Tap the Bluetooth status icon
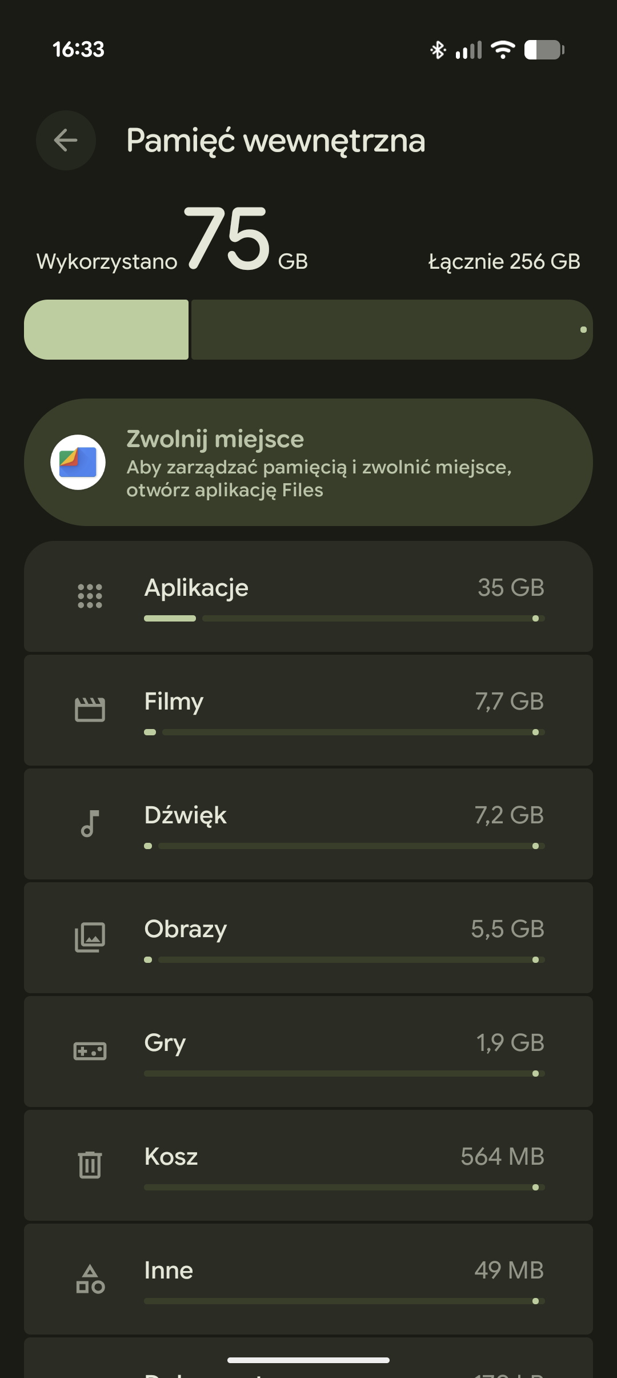This screenshot has width=617, height=1378. 438,50
